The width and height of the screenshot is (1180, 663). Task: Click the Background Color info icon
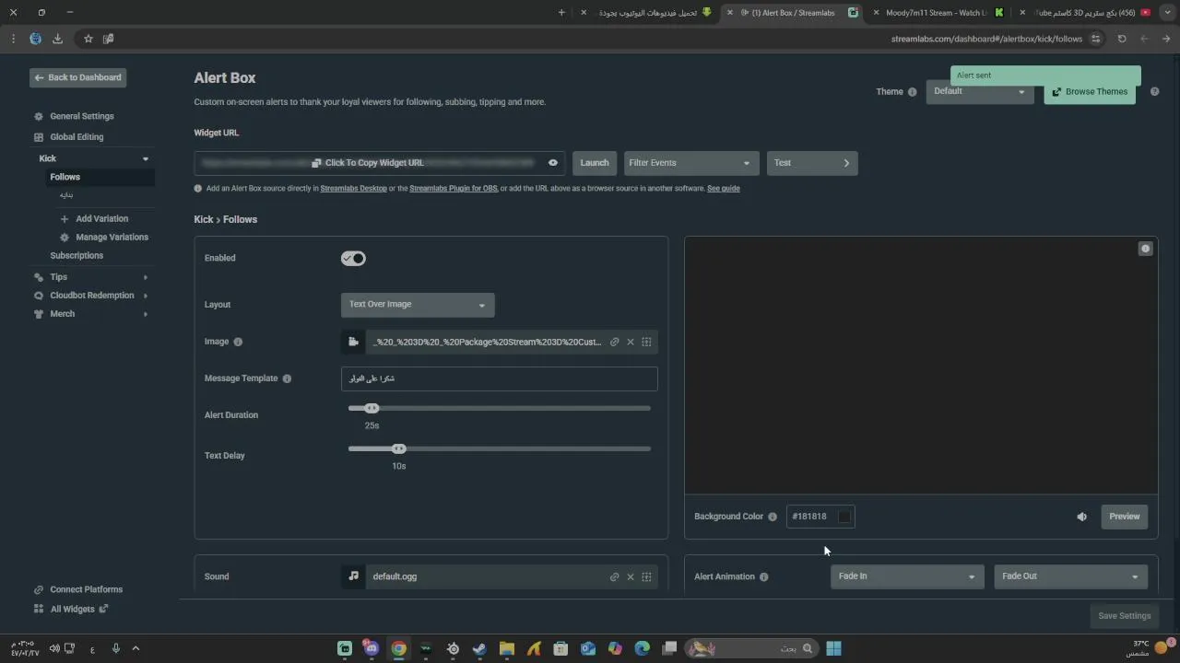[773, 517]
